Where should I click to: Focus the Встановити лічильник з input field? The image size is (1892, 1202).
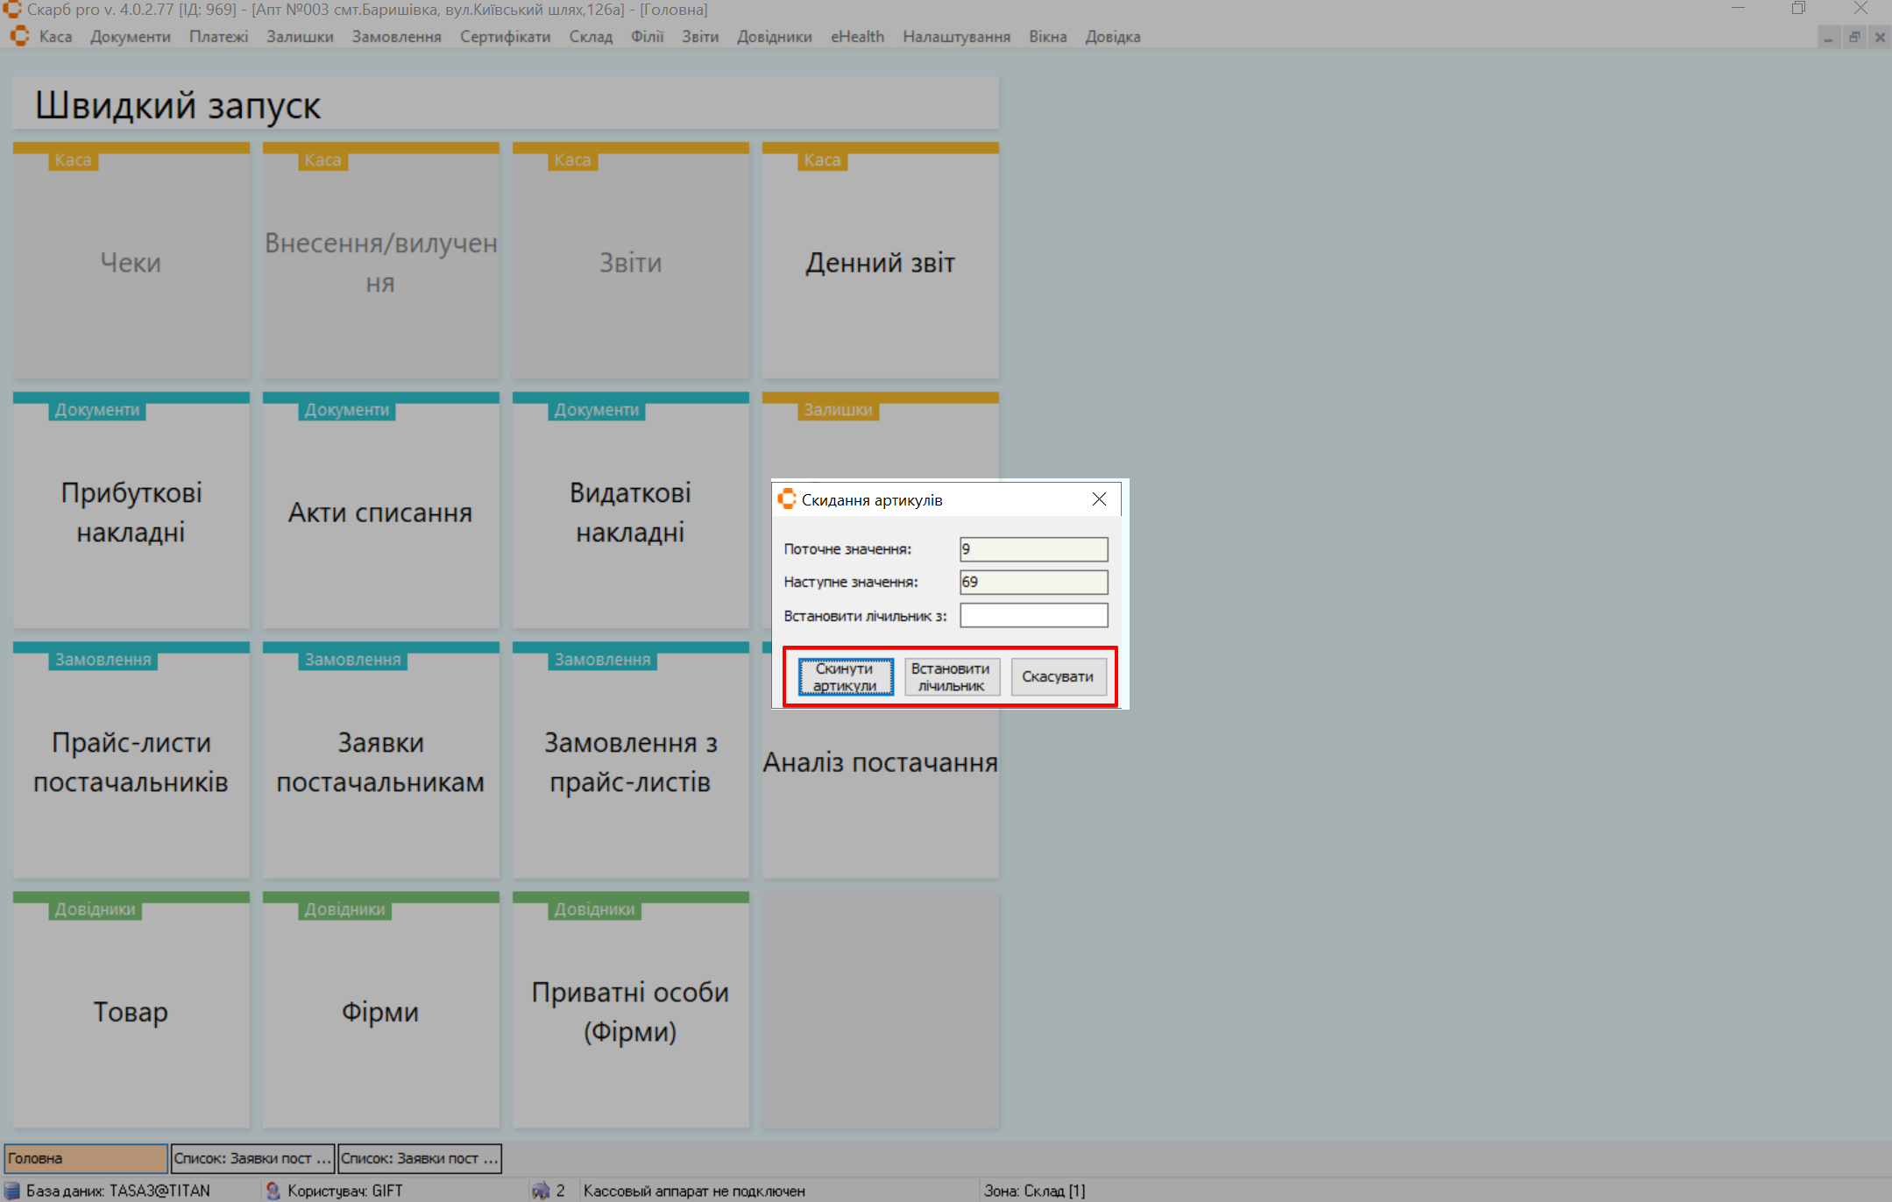coord(1033,616)
